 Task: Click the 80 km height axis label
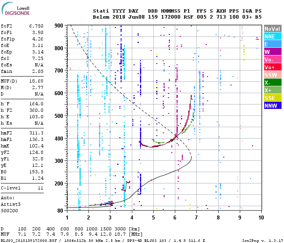(60, 211)
